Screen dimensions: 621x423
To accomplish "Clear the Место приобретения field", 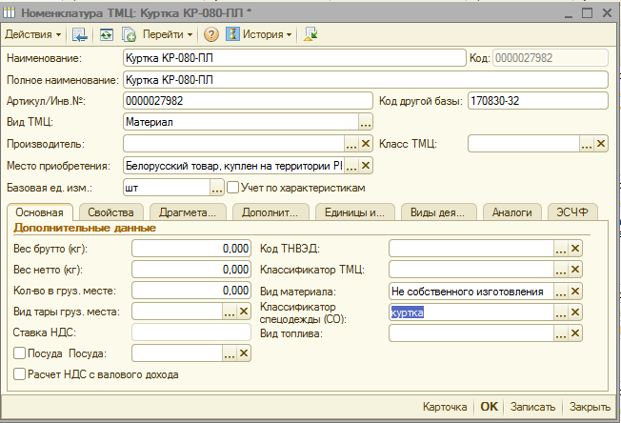I will coord(366,166).
